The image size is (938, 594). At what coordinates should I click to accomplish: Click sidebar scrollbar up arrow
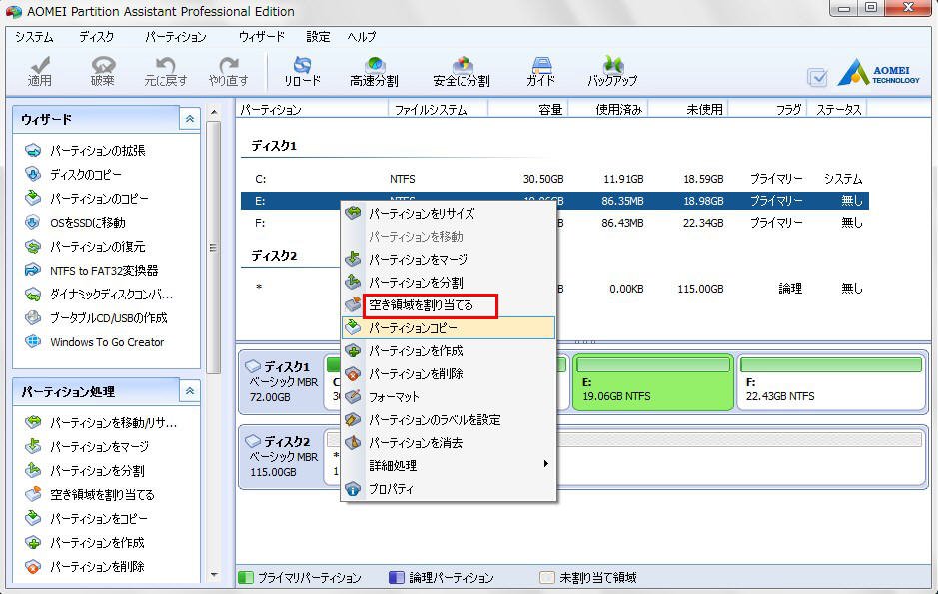[214, 112]
